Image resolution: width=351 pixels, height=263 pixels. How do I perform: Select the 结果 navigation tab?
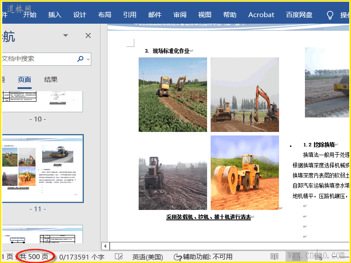click(51, 80)
